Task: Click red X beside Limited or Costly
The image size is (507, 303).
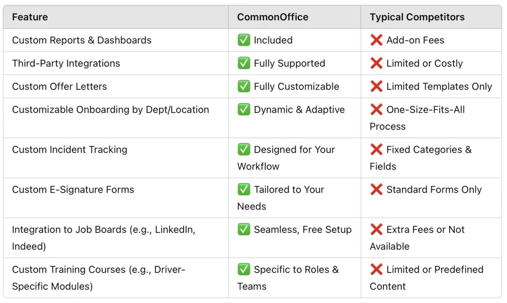Action: (x=376, y=63)
